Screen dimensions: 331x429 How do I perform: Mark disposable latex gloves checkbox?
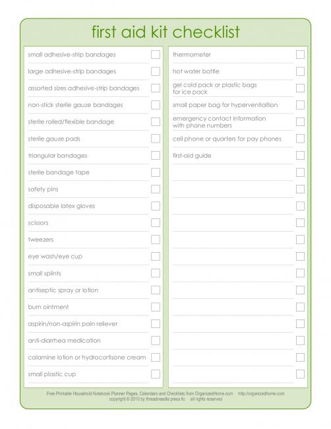pyautogui.click(x=156, y=206)
